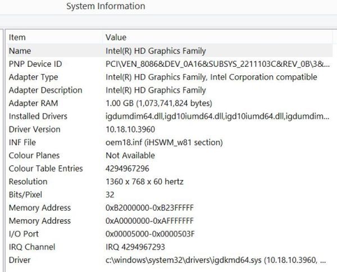Click the Item column header

pyautogui.click(x=55, y=37)
